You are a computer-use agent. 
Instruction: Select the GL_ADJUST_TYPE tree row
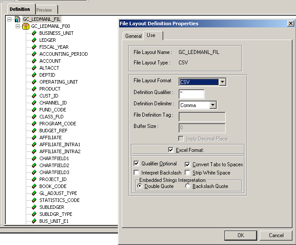[58, 193]
